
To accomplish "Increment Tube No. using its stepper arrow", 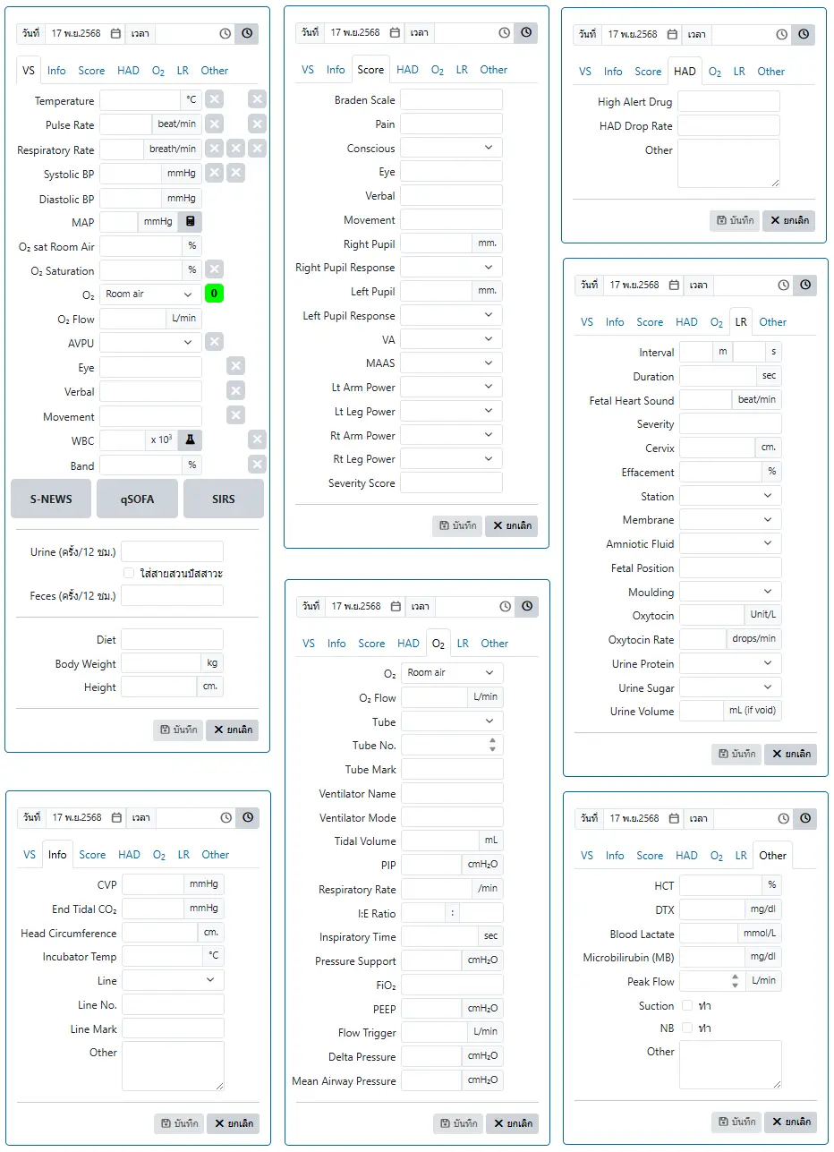I will pyautogui.click(x=491, y=740).
